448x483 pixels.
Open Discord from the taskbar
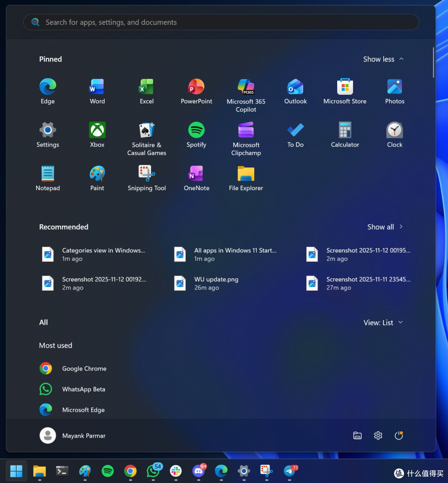coord(198,471)
